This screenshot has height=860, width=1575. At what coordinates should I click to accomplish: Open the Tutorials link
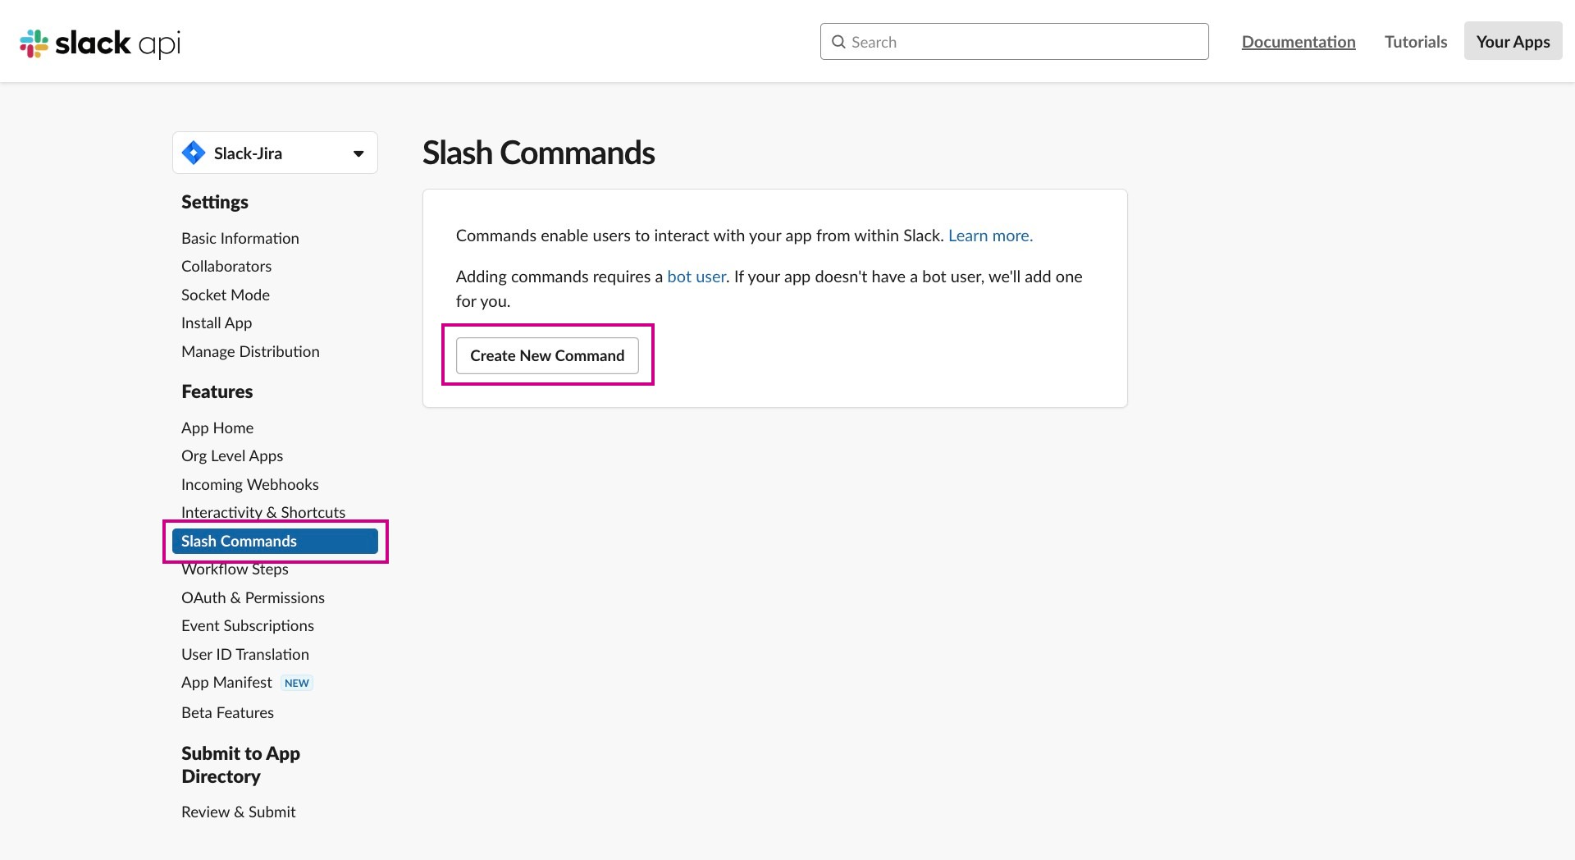coord(1416,42)
